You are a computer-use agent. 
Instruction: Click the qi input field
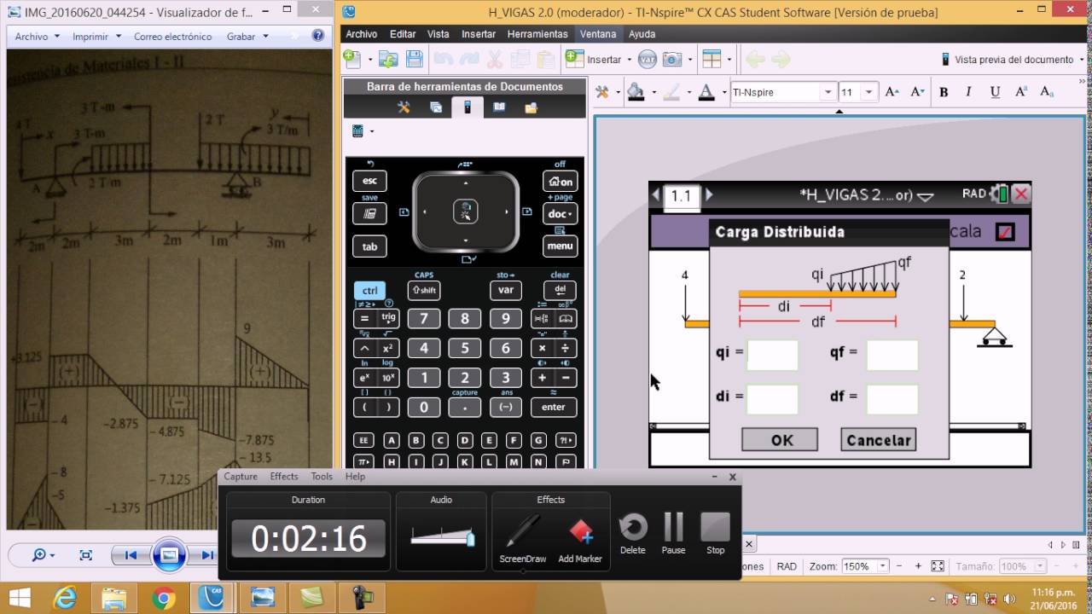tap(773, 355)
